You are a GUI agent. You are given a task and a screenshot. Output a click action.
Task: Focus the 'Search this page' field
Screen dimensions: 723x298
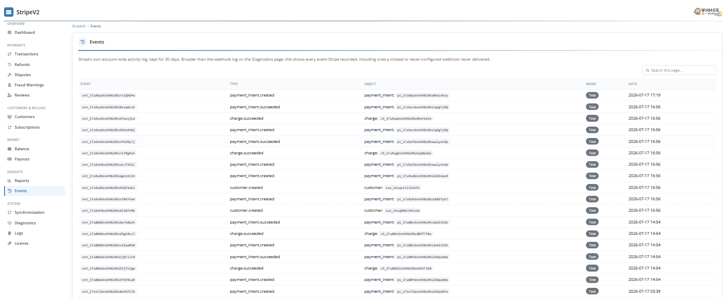(x=679, y=70)
